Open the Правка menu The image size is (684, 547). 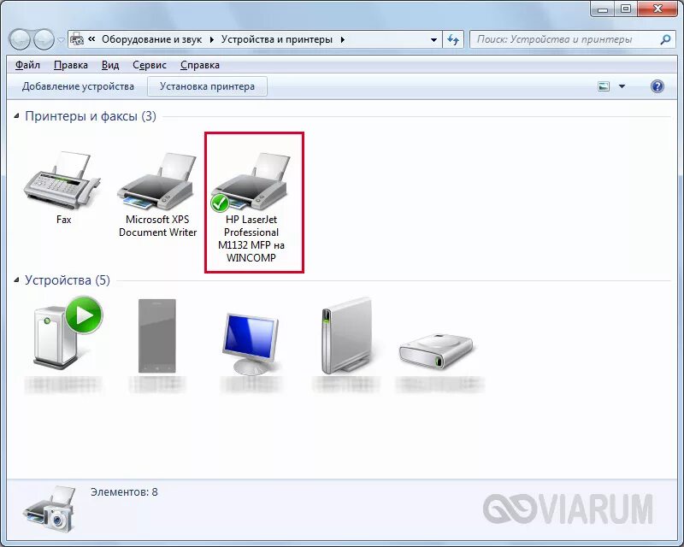[71, 65]
